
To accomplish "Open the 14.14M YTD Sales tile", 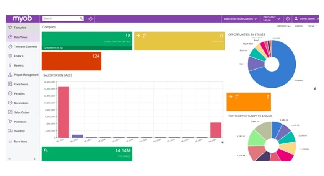I will [x=87, y=154].
